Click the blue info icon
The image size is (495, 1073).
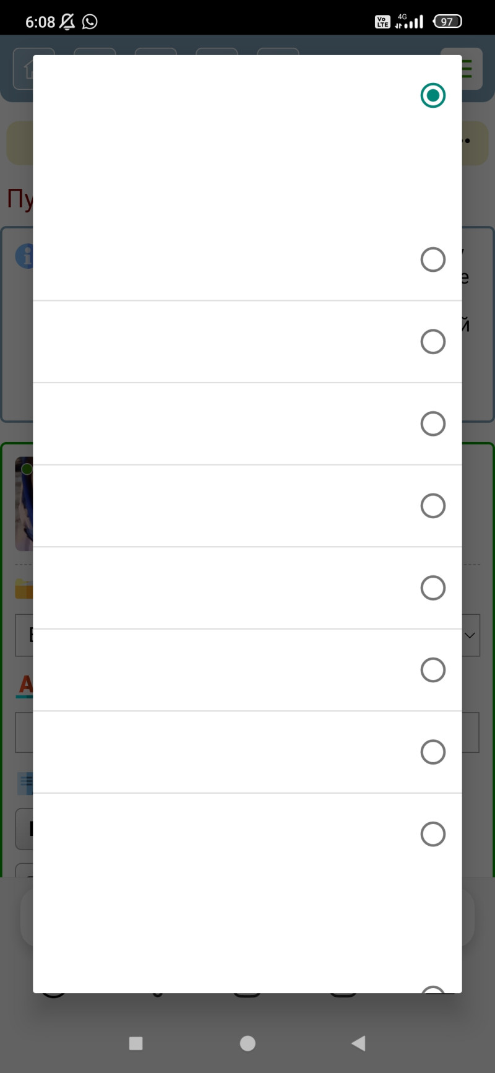(x=24, y=256)
